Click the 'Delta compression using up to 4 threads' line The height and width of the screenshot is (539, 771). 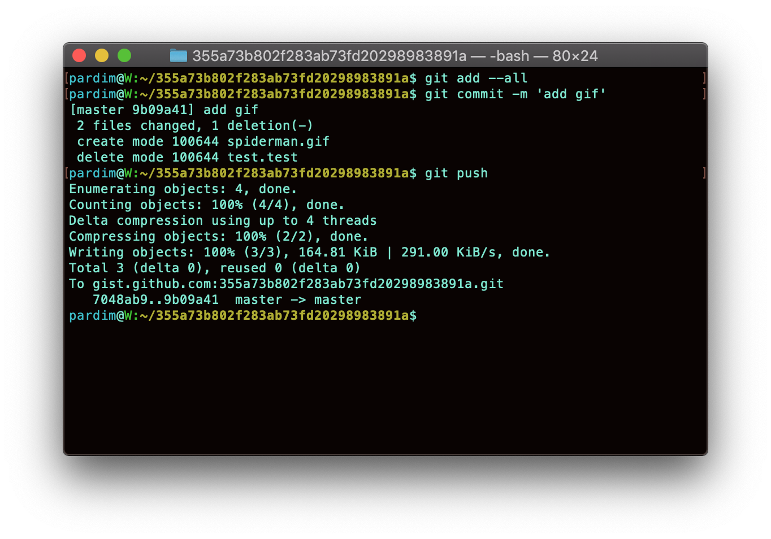[223, 221]
